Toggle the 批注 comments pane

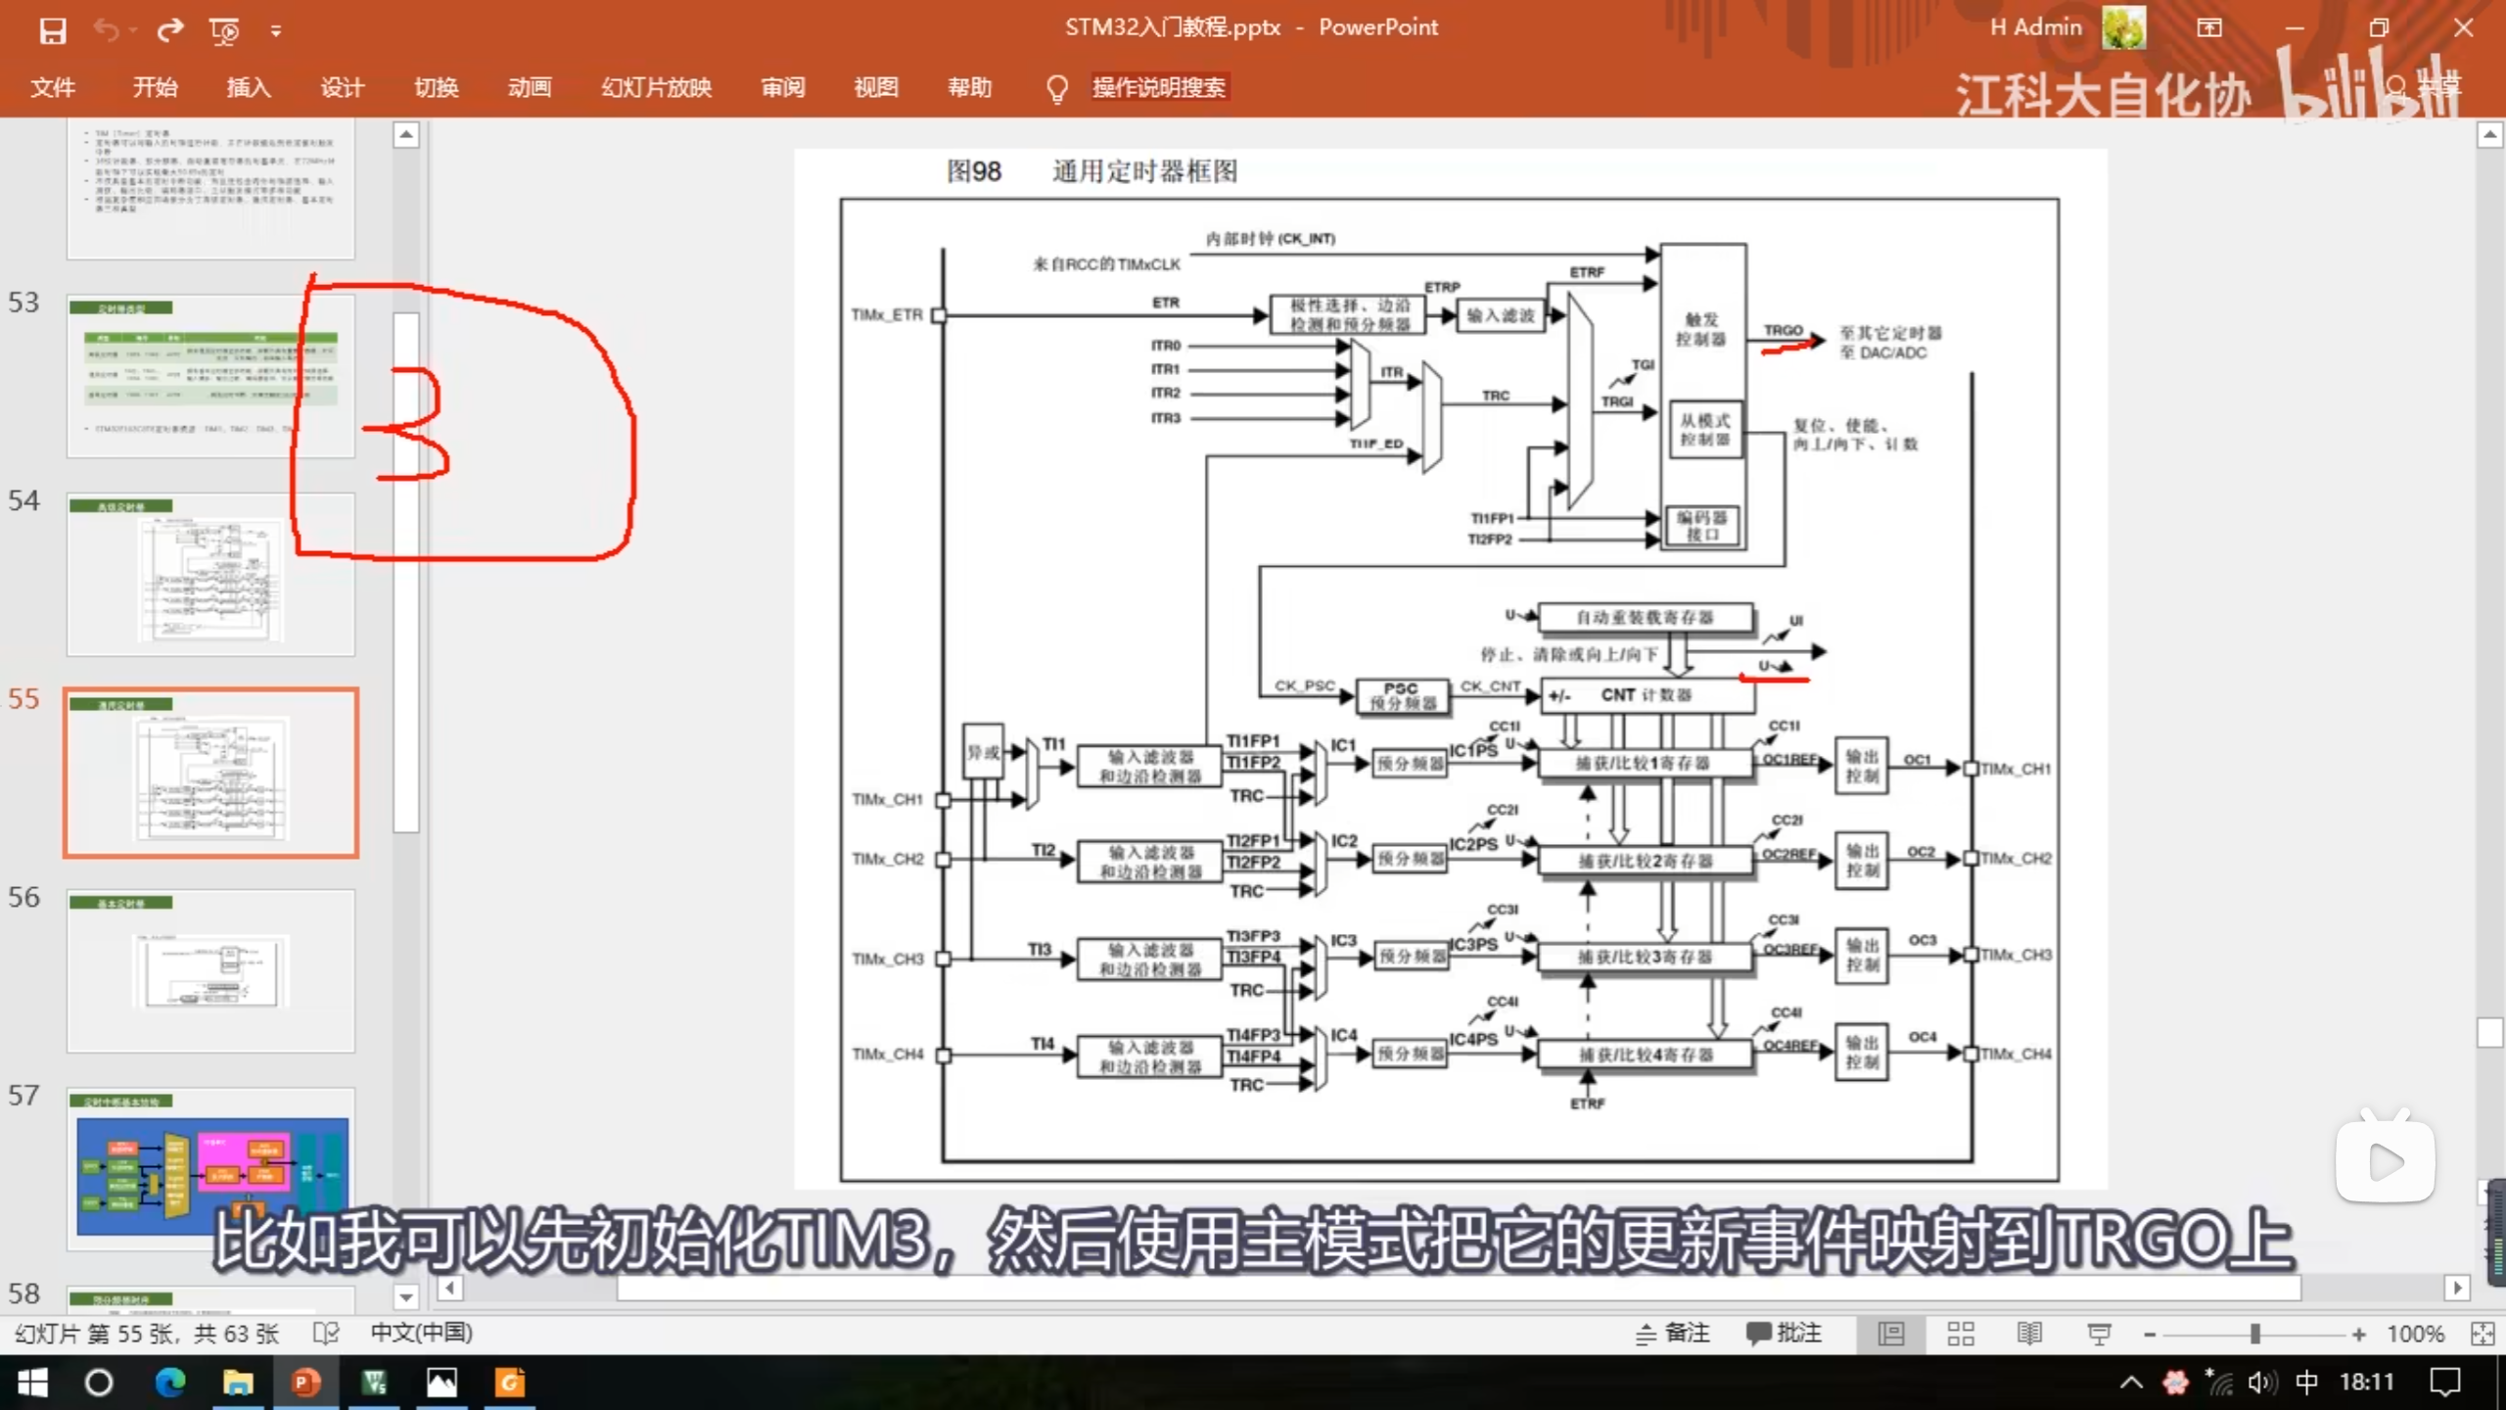(1784, 1333)
